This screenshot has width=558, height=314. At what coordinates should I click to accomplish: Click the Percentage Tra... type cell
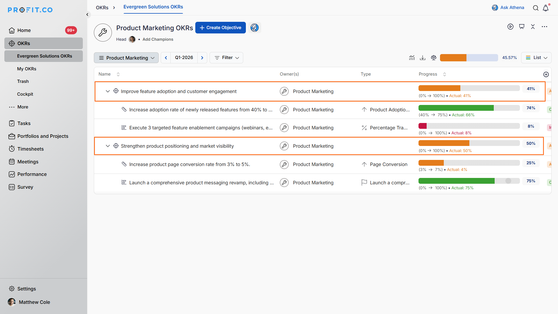pos(384,128)
